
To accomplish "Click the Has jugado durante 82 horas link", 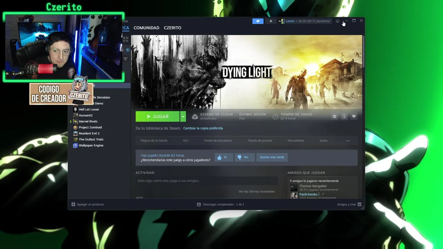I will click(x=162, y=155).
